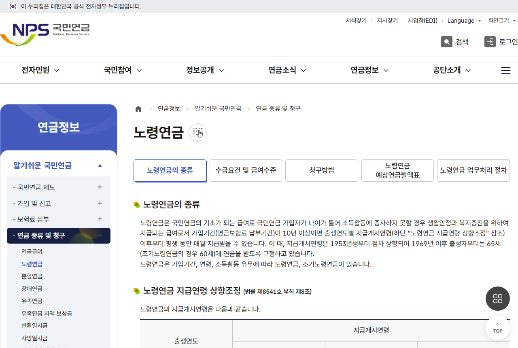
Task: Open 노령연금 in the sidebar
Action: click(32, 264)
